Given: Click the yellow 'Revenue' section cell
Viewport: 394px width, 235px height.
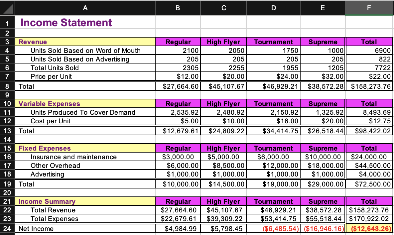Looking at the screenshot, I should point(85,42).
